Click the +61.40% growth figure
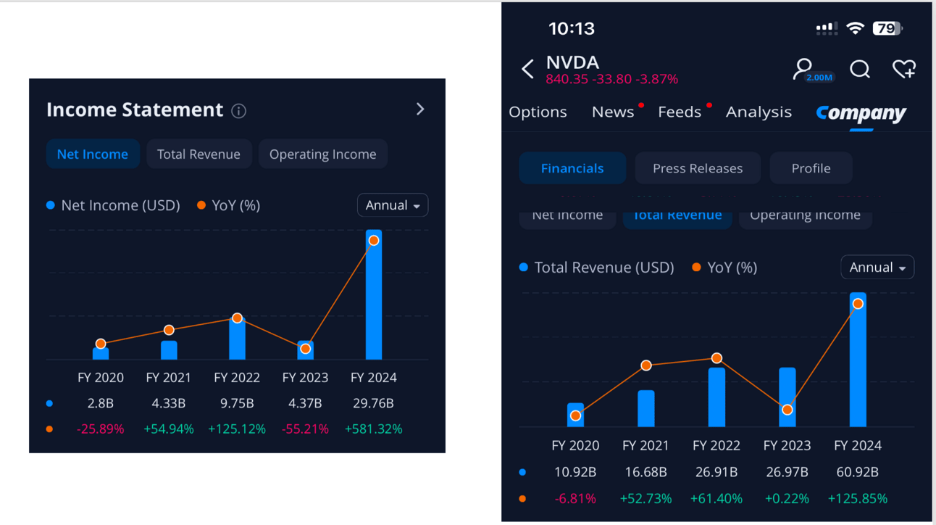The width and height of the screenshot is (936, 525). (716, 498)
